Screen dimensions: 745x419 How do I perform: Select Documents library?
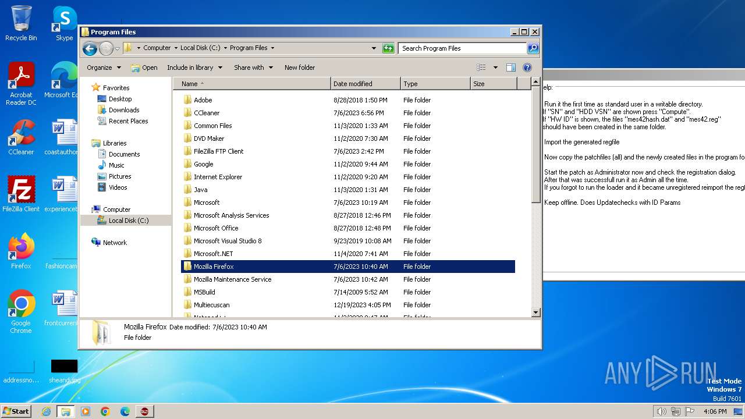click(x=124, y=154)
